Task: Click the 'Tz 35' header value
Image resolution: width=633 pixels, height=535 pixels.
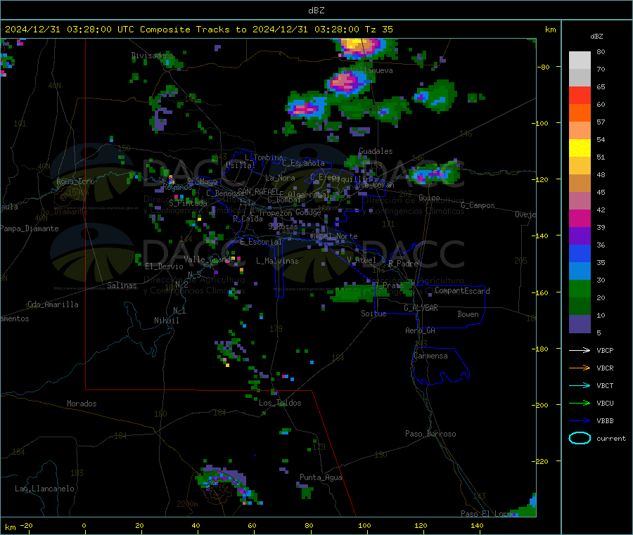Action: [x=378, y=30]
